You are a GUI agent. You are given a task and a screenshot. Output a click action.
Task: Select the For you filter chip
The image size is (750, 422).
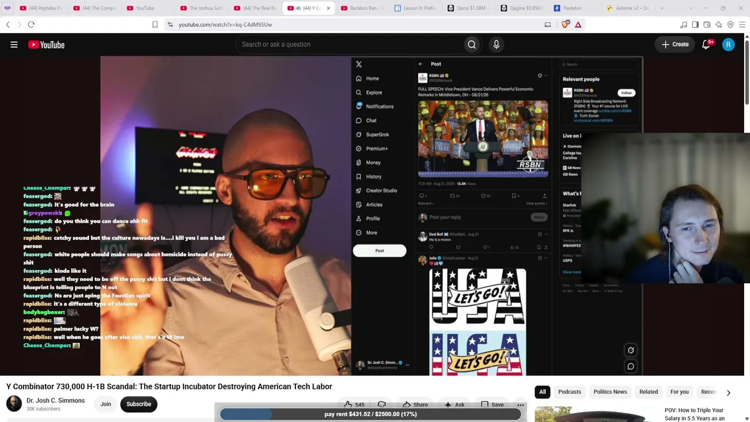click(x=680, y=392)
